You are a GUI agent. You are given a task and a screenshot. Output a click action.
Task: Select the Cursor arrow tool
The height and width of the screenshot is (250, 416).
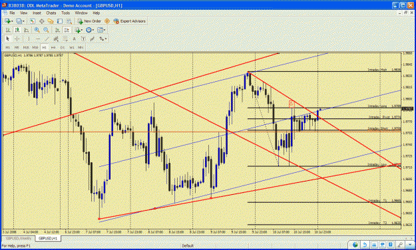point(8,39)
